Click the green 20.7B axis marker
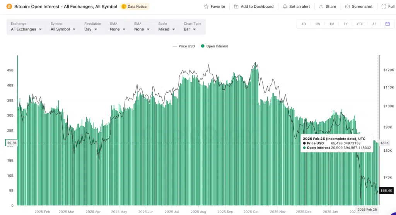This screenshot has height=215, width=396. tap(11, 143)
